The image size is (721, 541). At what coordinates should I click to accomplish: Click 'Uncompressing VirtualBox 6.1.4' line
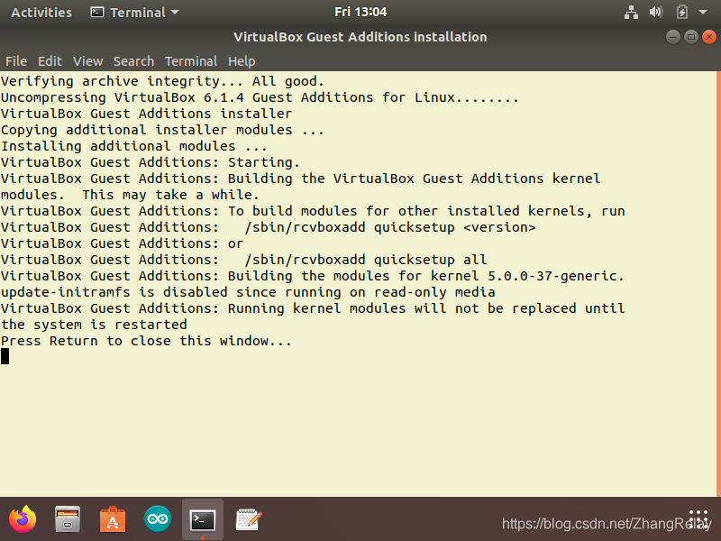260,97
